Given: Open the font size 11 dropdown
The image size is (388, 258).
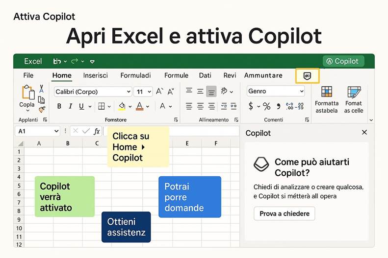Looking at the screenshot, I should [x=150, y=92].
